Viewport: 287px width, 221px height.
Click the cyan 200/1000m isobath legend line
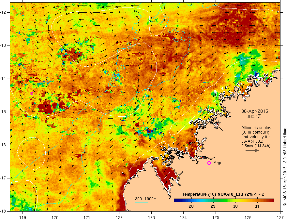pyautogui.click(x=142, y=202)
